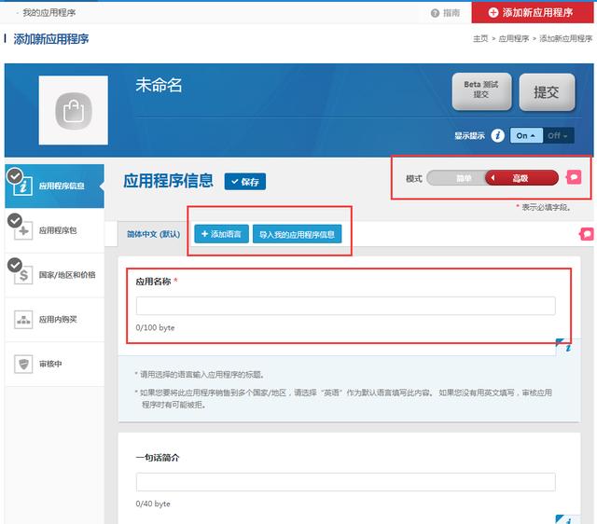Open 应用程序包 sidebar section

click(x=54, y=230)
